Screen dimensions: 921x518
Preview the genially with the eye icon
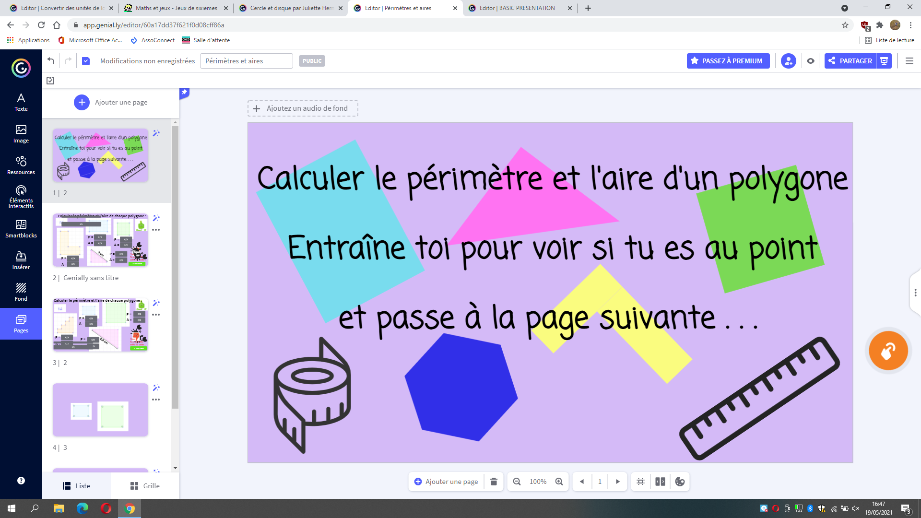[x=811, y=61]
